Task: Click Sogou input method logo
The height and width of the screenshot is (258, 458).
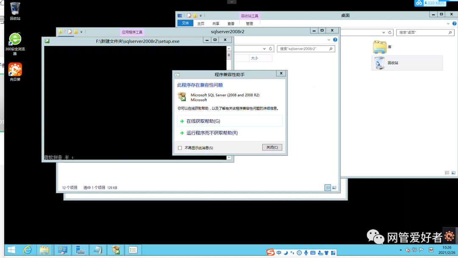Action: click(x=270, y=252)
